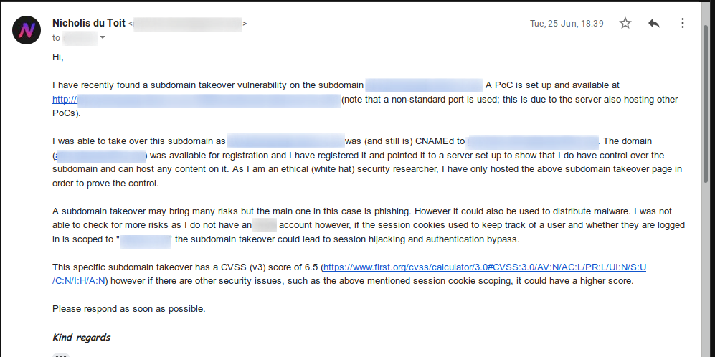Click the blurred subdomain in the first paragraph

pos(424,85)
